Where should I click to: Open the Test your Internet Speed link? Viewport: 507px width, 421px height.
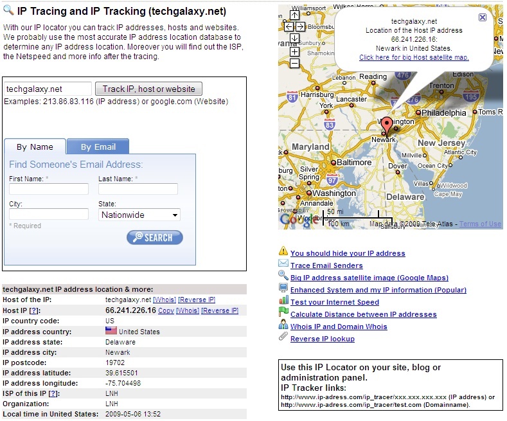[x=335, y=302]
